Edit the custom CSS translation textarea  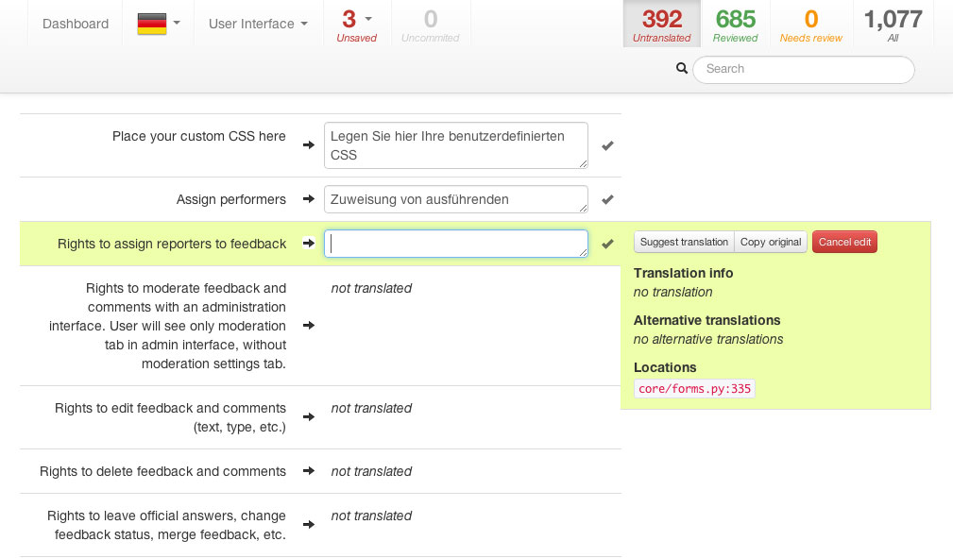tap(456, 145)
